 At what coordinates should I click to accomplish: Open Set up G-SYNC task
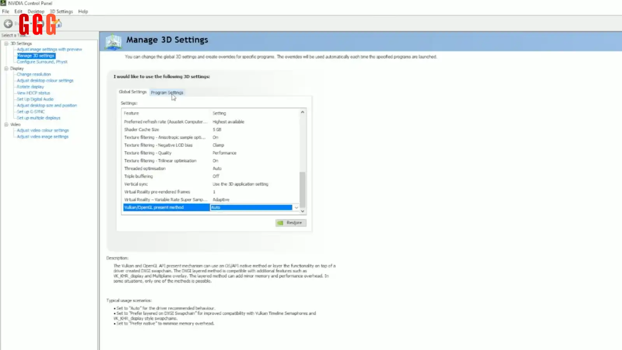[31, 112]
